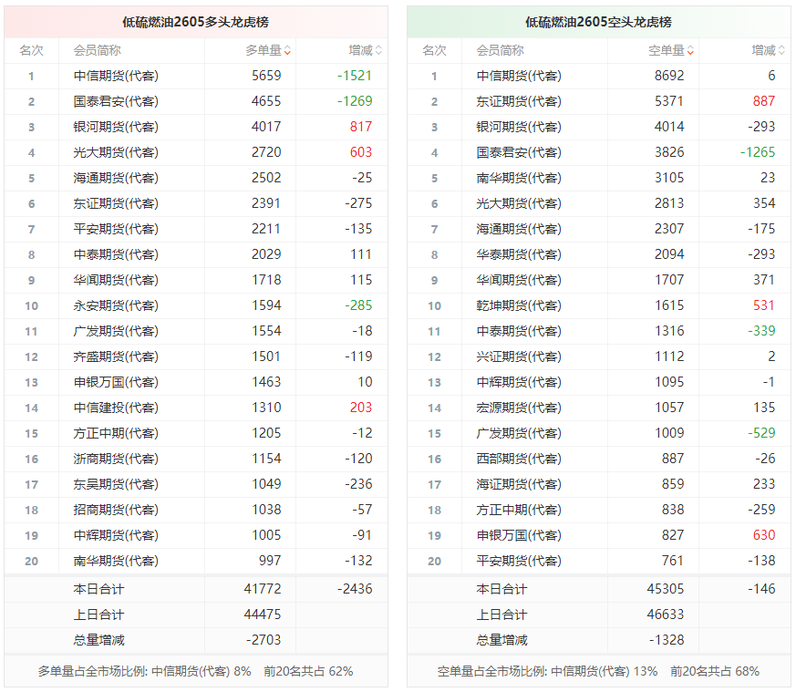Select 国泰君安(代客) in short table
Image resolution: width=796 pixels, height=692 pixels.
pyautogui.click(x=519, y=152)
